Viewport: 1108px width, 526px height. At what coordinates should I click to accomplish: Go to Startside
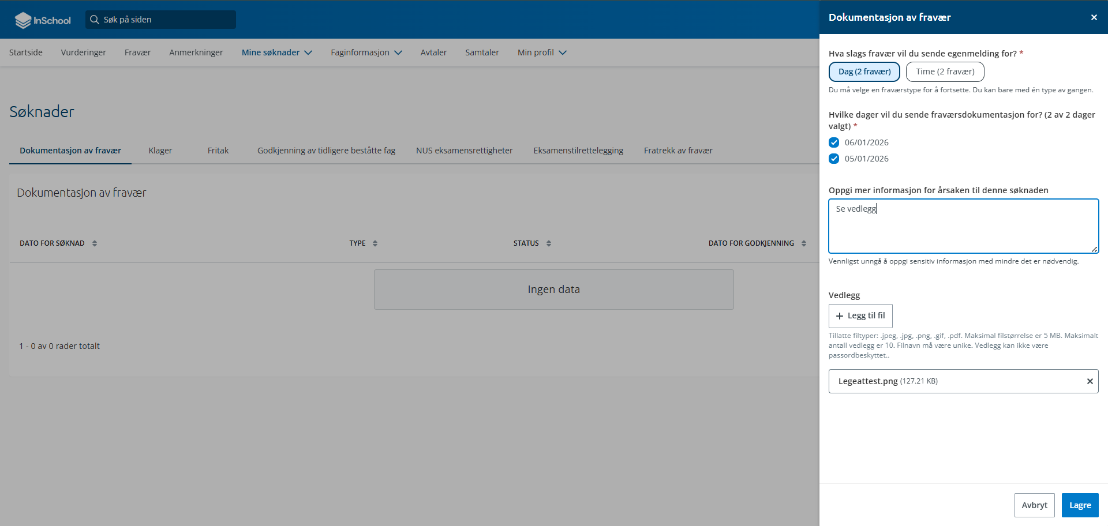click(x=26, y=52)
